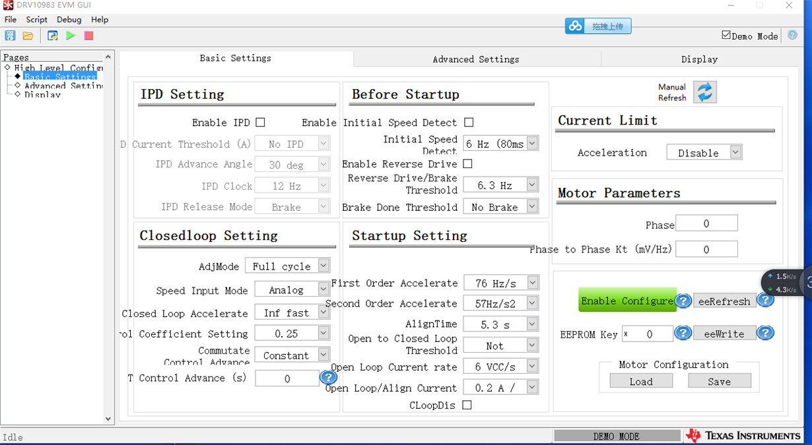
Task: Click the green Run script icon
Action: point(71,36)
